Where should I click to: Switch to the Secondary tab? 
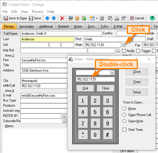27,26
